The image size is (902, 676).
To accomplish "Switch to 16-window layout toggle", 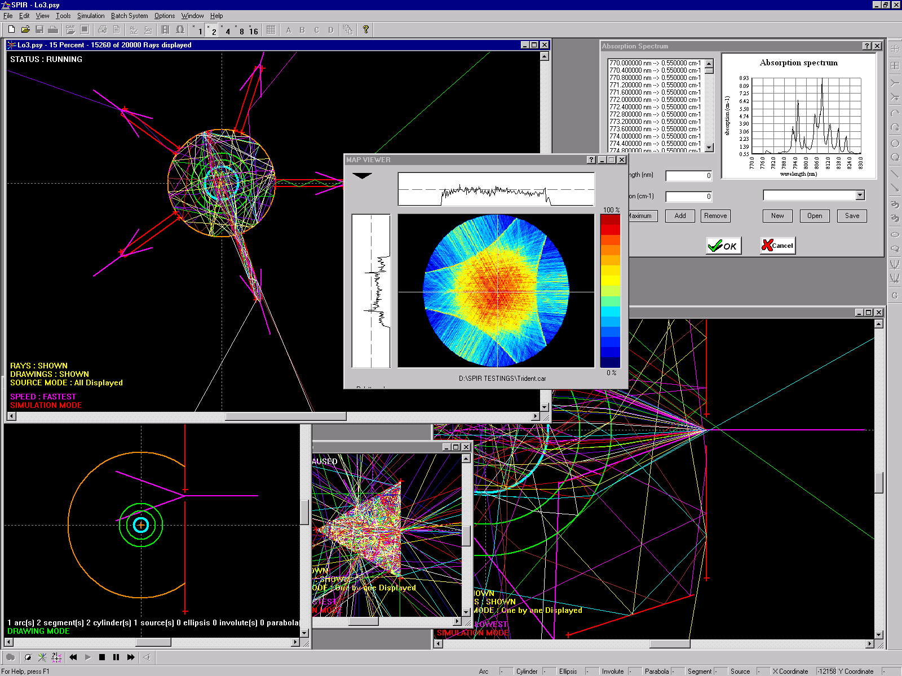I will pyautogui.click(x=253, y=30).
